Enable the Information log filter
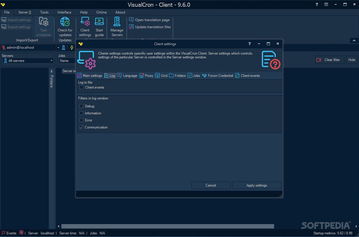 point(81,113)
